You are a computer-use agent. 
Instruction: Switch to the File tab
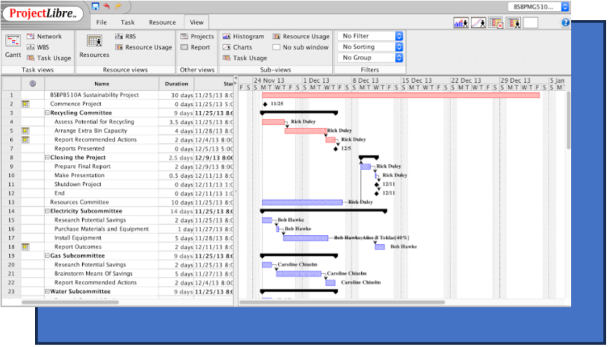pos(101,23)
